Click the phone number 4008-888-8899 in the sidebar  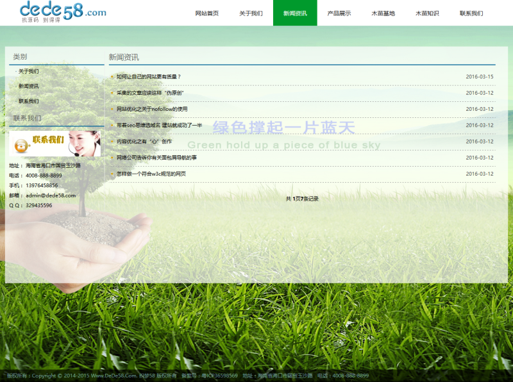click(44, 176)
